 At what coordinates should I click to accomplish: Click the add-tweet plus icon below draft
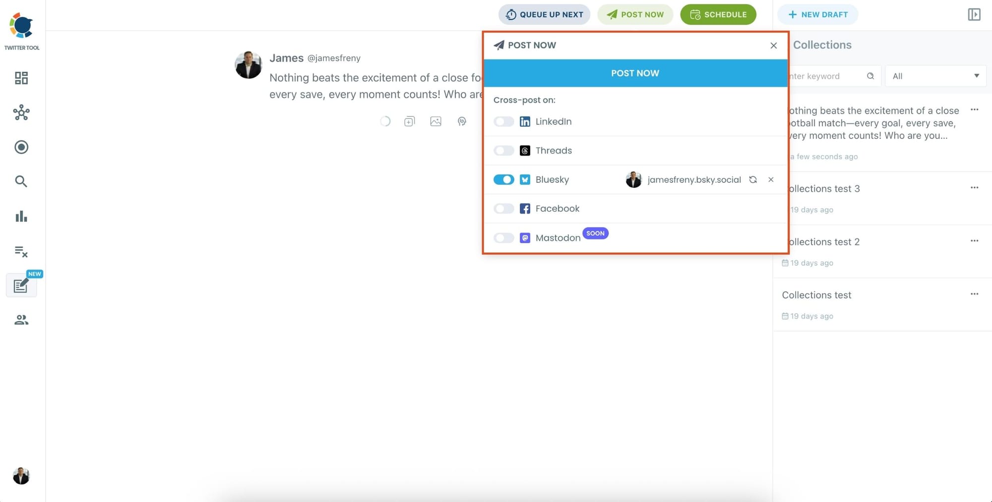tap(409, 121)
